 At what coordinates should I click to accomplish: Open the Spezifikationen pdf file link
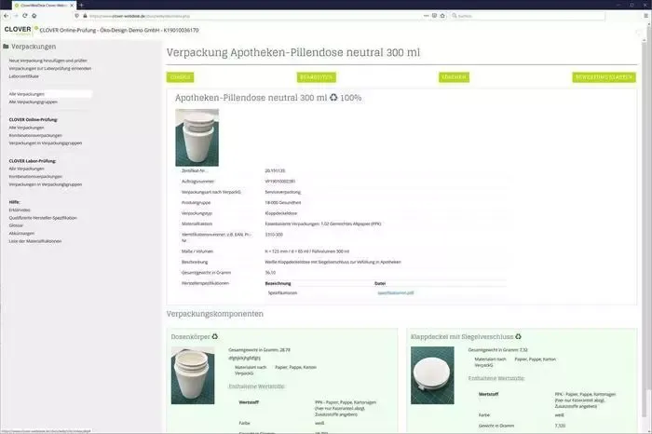pyautogui.click(x=396, y=292)
